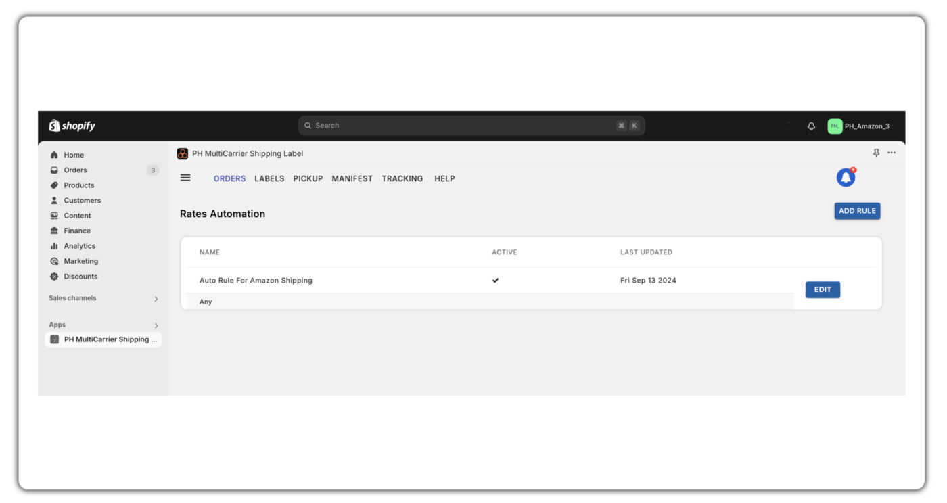Switch to the LABELS tab

tap(269, 178)
